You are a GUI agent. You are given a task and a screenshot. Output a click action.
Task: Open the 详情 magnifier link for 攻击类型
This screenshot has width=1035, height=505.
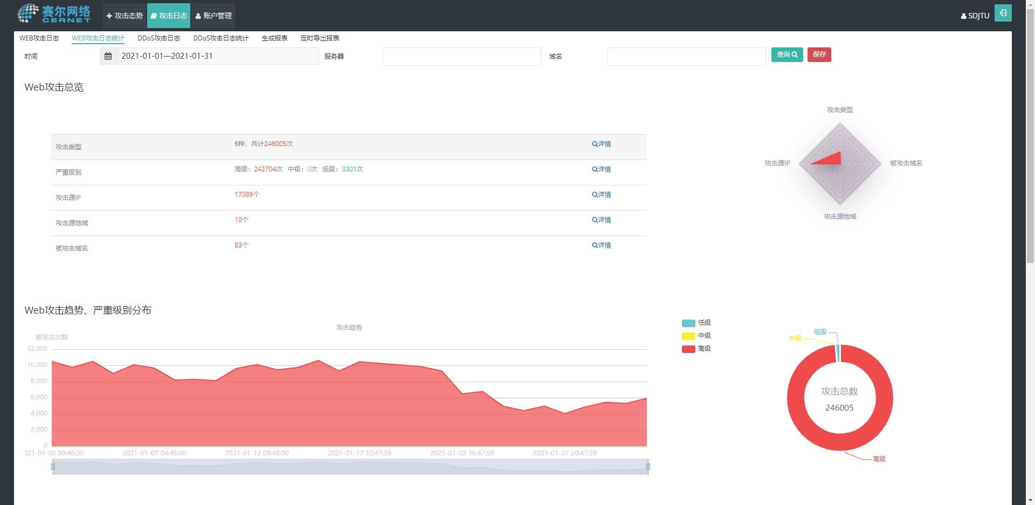pyautogui.click(x=602, y=144)
